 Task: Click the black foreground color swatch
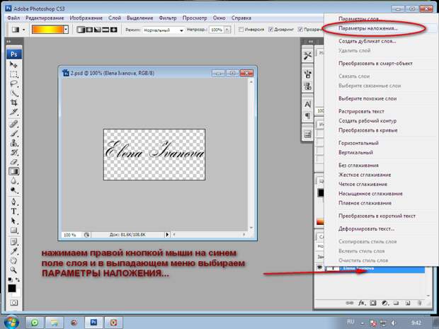pyautogui.click(x=12, y=288)
